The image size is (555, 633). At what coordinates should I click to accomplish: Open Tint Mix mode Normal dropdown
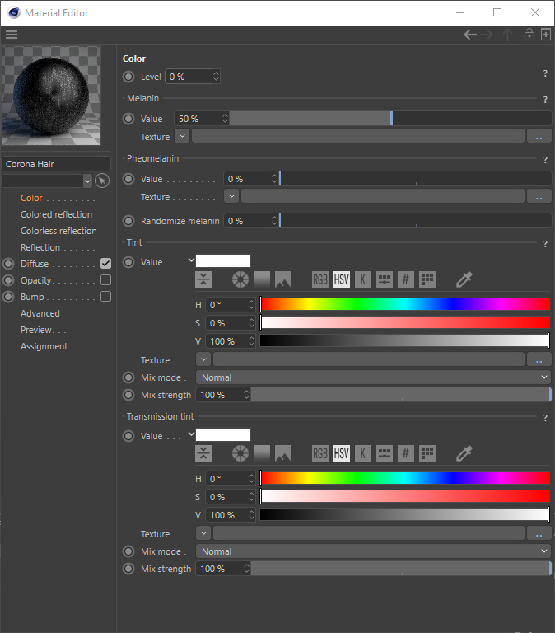pos(373,377)
